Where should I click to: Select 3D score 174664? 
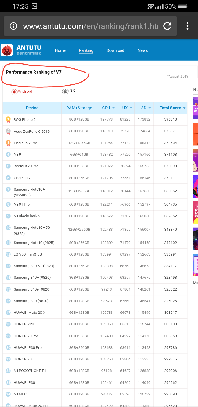point(144,131)
